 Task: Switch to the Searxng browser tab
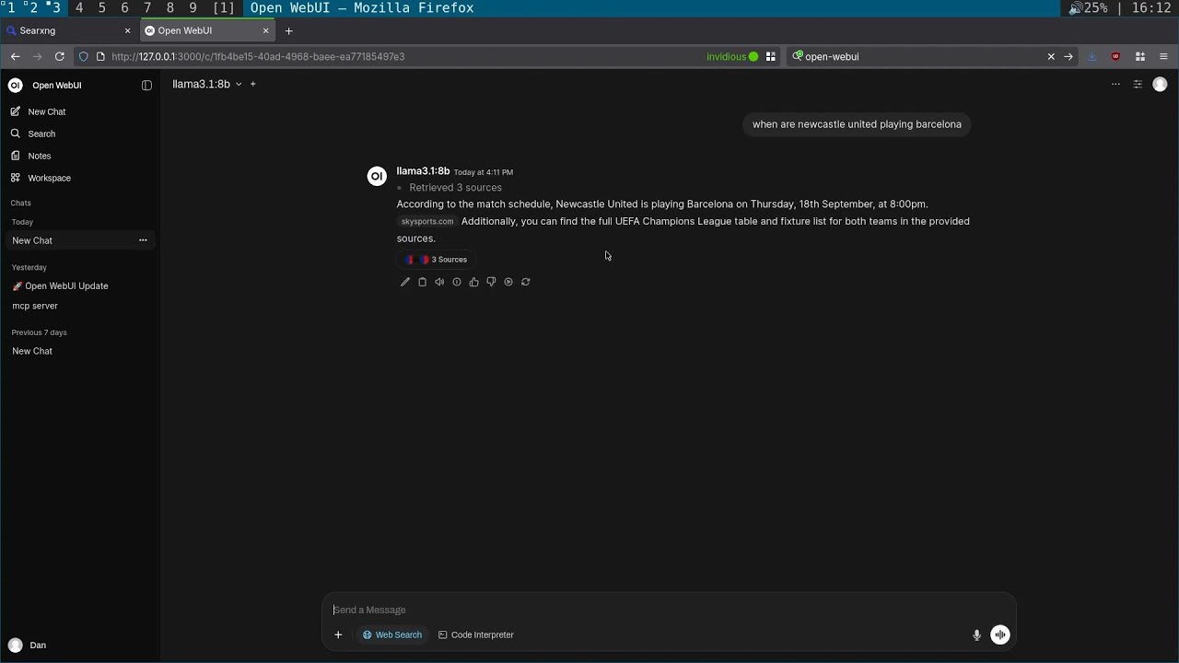68,30
